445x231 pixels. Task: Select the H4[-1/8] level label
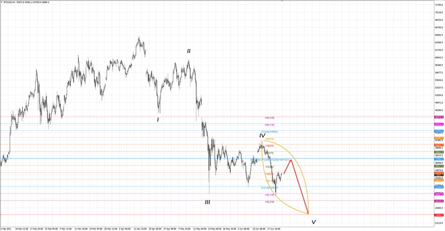269,194
